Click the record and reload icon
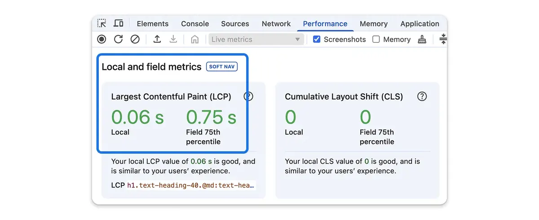The image size is (539, 220). pos(118,39)
